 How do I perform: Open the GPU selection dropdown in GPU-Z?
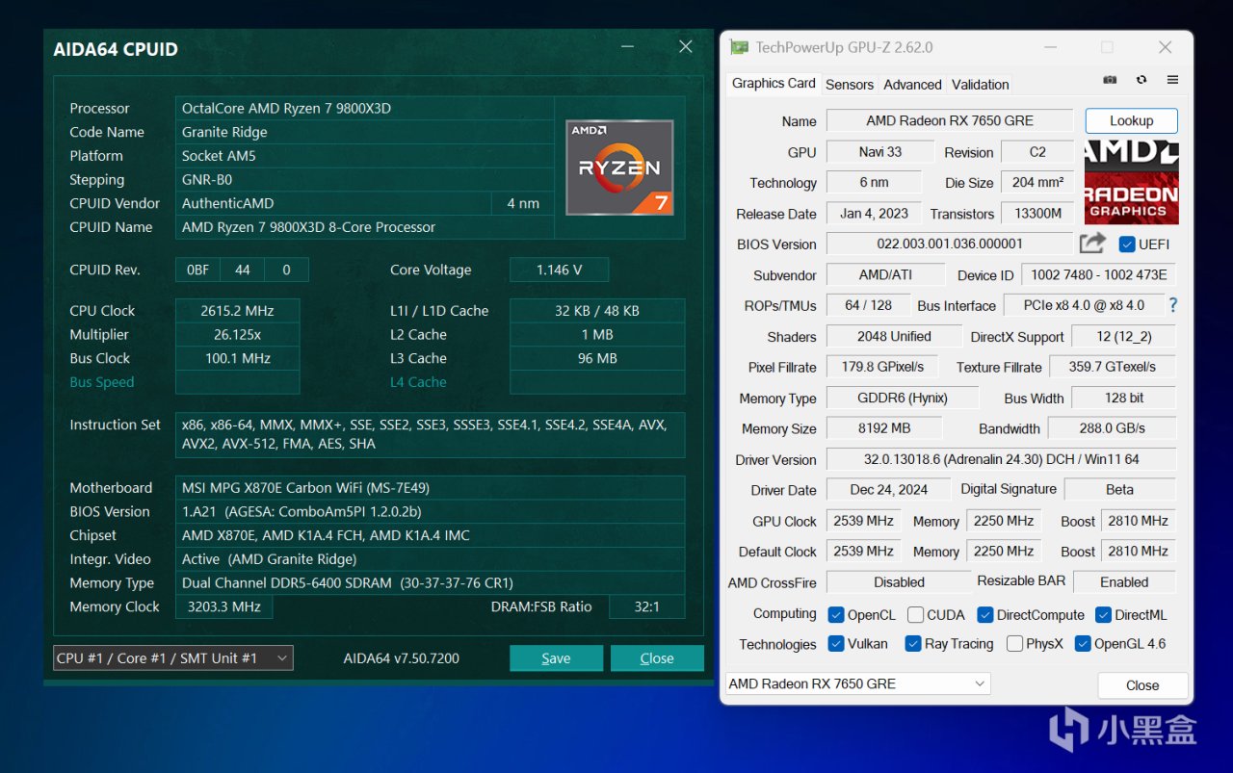click(857, 683)
